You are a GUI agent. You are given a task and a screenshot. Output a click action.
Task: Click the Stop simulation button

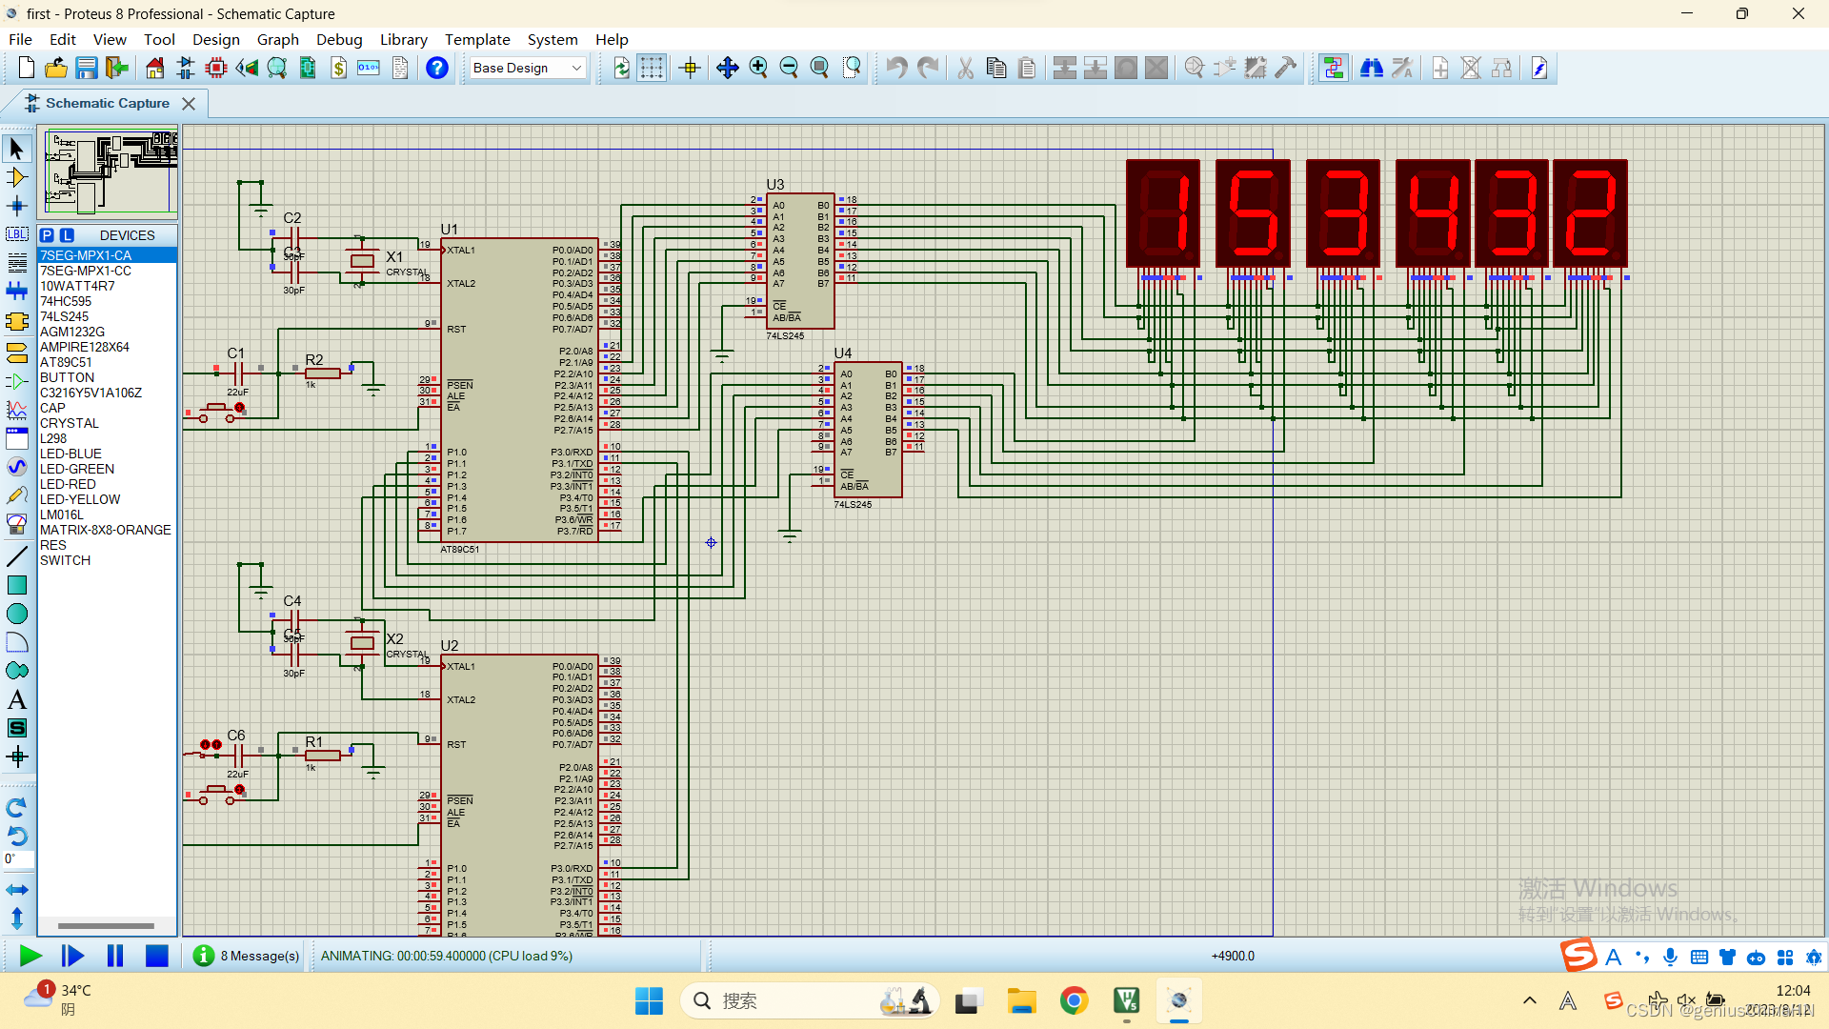157,956
